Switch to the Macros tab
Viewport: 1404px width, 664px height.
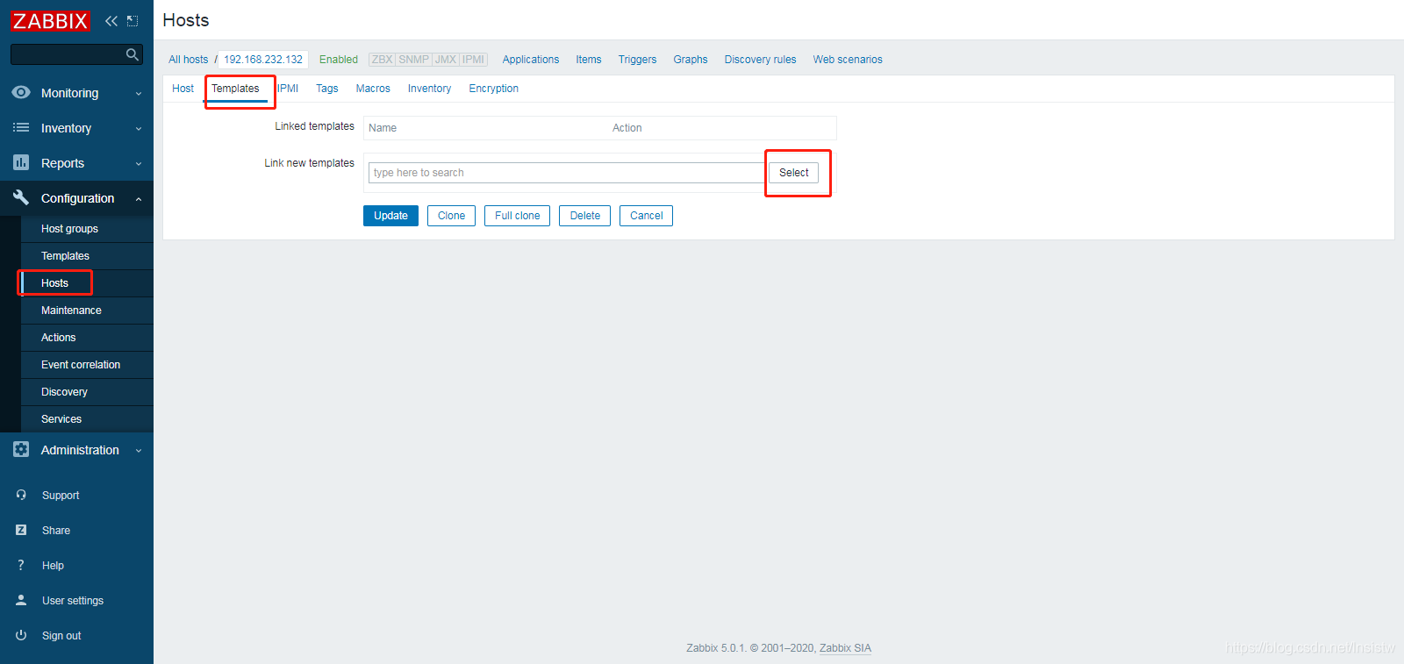(373, 89)
